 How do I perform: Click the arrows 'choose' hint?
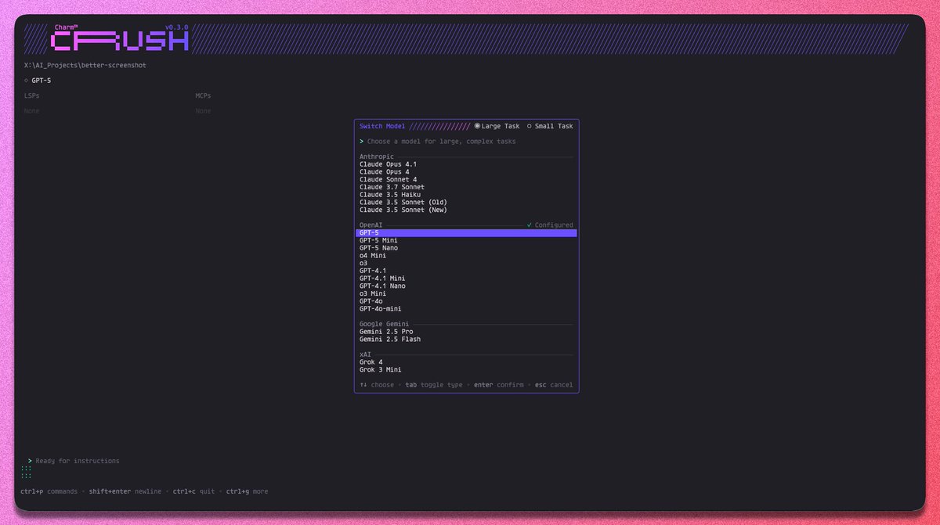click(377, 385)
